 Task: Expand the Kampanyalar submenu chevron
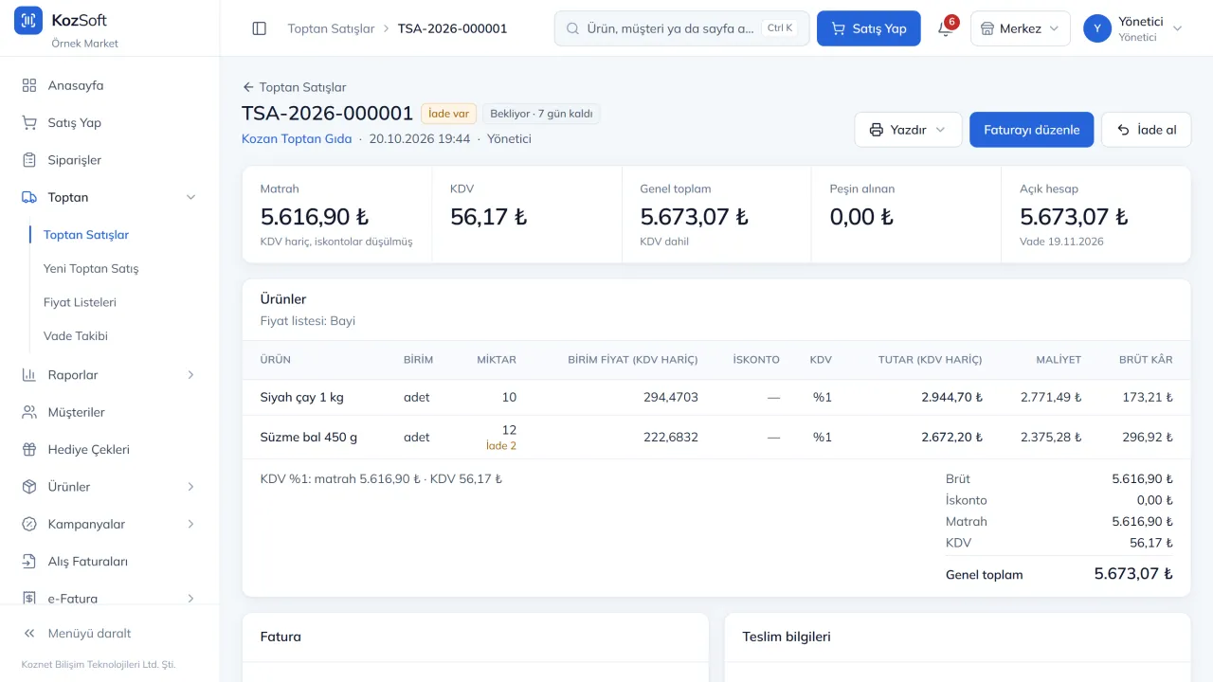pos(190,524)
